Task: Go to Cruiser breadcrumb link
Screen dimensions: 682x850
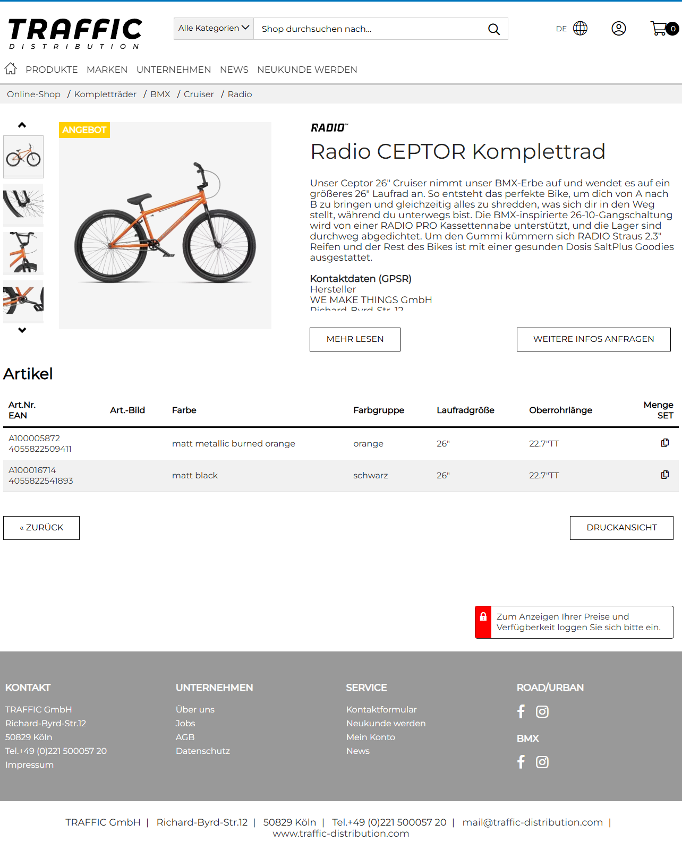Action: click(199, 94)
